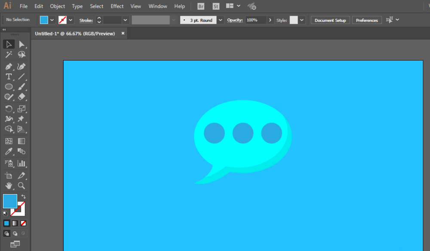This screenshot has height=251, width=430.
Task: Select the Magic Wand tool
Action: click(x=9, y=54)
